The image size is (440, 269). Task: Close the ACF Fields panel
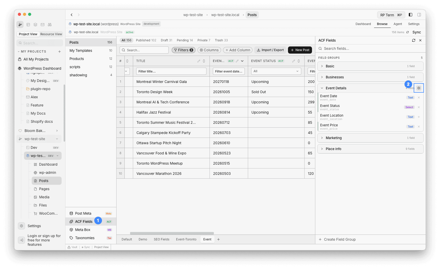[420, 40]
